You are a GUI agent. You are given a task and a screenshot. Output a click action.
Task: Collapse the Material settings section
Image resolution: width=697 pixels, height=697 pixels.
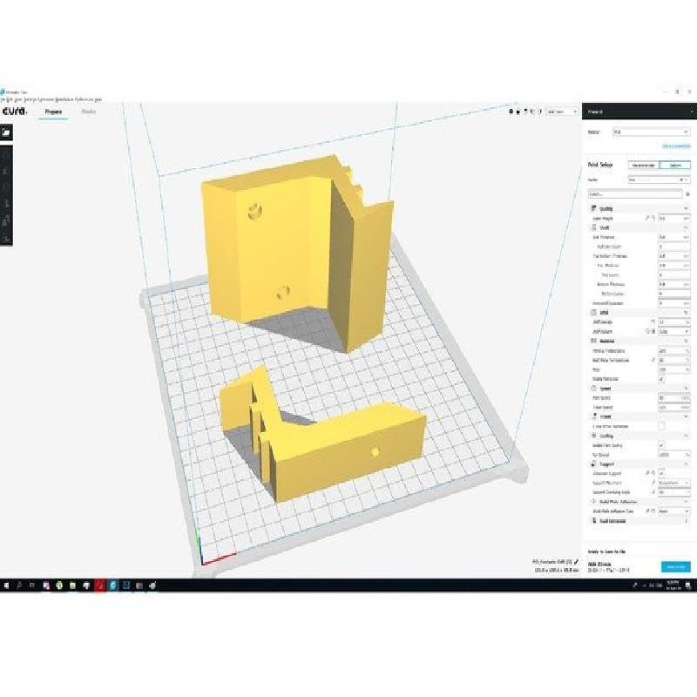click(x=639, y=341)
